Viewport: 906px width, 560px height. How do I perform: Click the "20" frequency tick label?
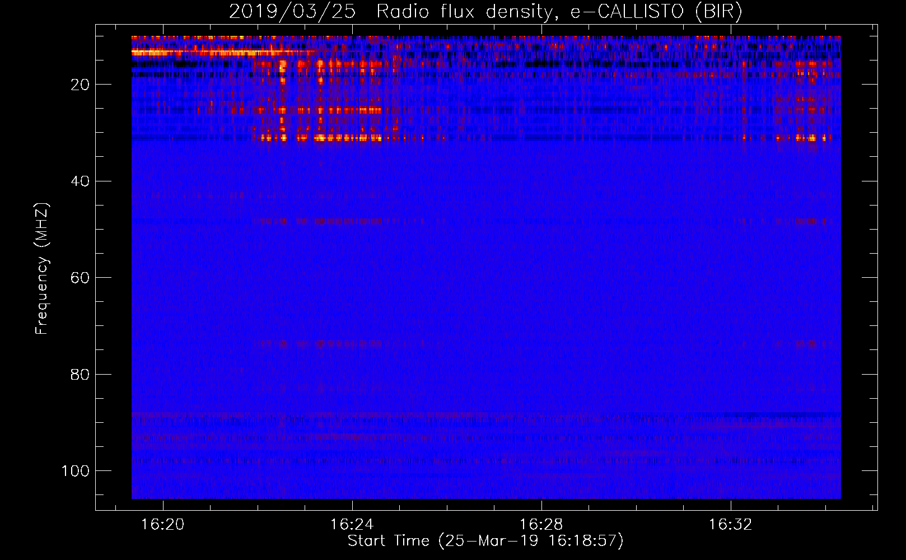80,85
